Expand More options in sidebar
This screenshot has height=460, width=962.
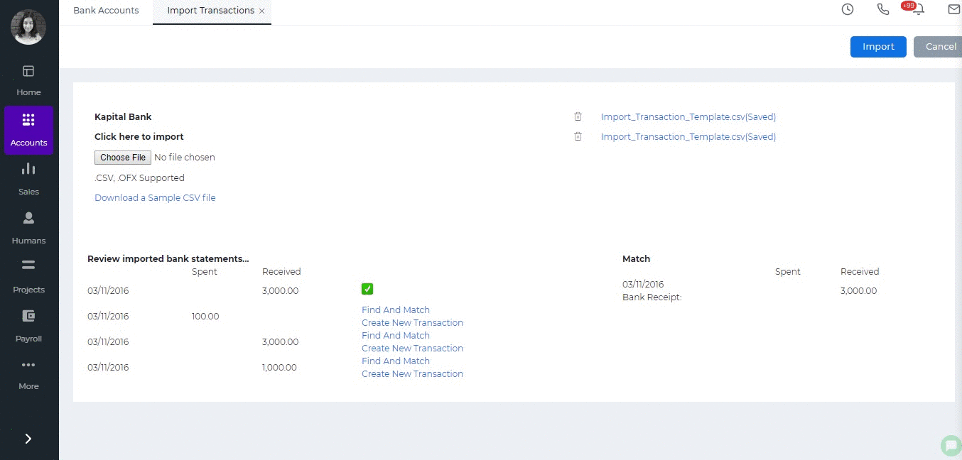pos(28,365)
